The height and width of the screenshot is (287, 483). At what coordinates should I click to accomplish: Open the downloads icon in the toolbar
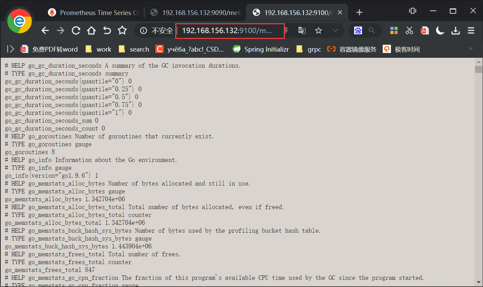(456, 30)
